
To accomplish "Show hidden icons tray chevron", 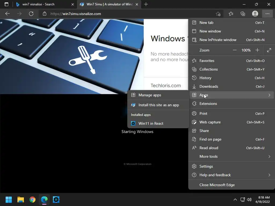I will tap(235, 200).
